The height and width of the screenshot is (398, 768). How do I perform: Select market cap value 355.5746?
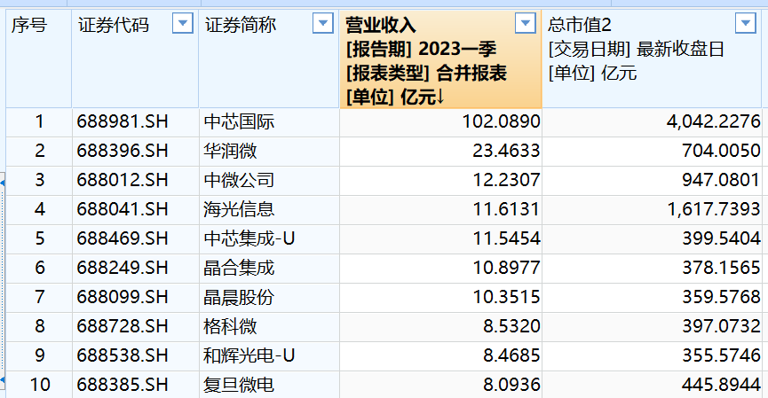point(722,355)
